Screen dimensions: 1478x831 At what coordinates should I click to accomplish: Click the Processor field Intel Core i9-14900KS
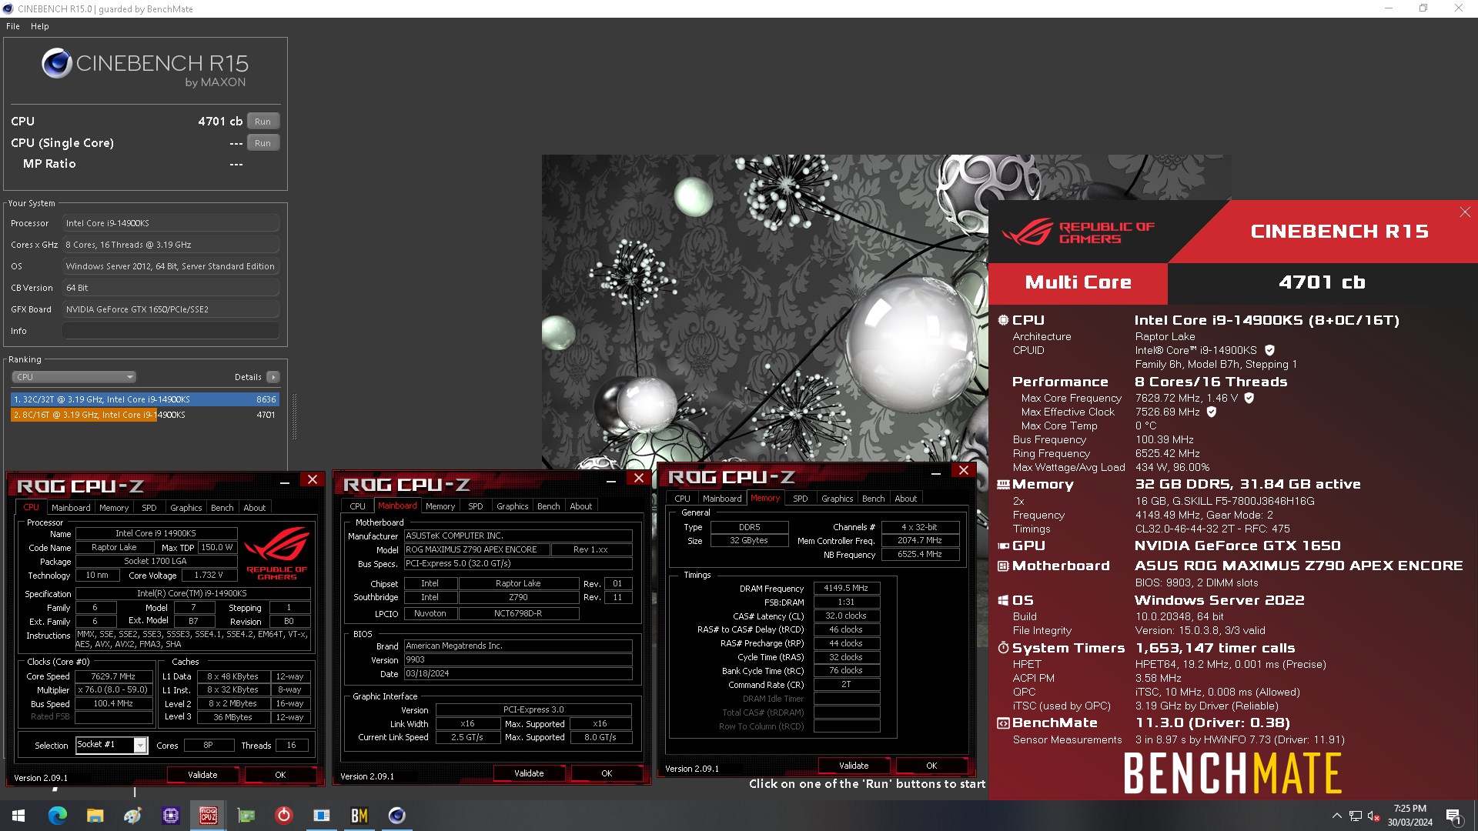pyautogui.click(x=171, y=223)
